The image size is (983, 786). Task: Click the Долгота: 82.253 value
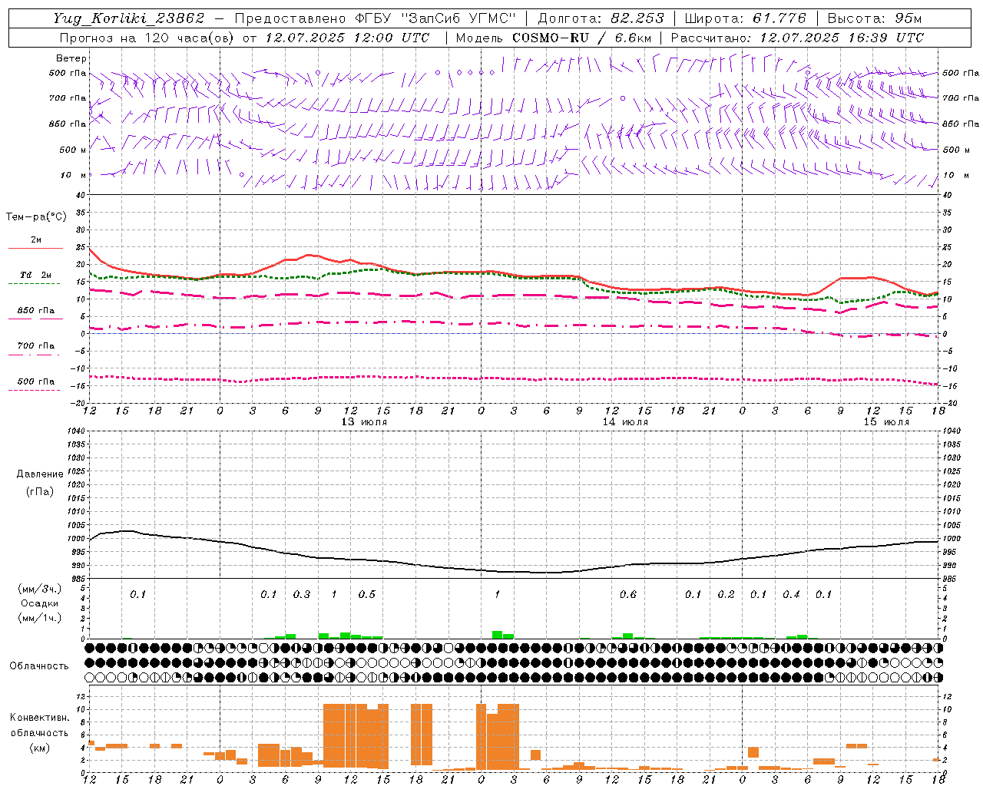[x=601, y=18]
